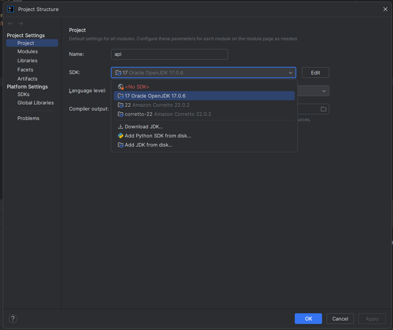Click the Cancel button
The height and width of the screenshot is (330, 393).
[340, 319]
